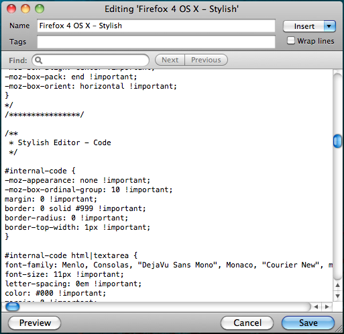Minimize the window with yellow button
Screen dimensions: 344x334
tap(25, 9)
